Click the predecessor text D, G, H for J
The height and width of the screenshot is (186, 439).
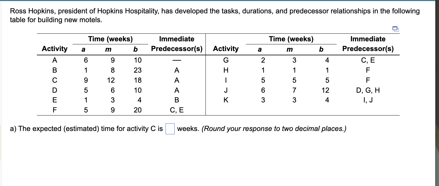tap(368, 90)
